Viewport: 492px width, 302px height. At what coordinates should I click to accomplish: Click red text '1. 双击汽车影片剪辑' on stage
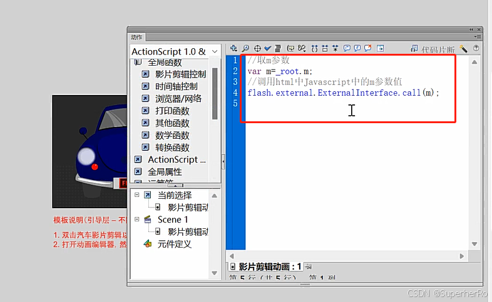pyautogui.click(x=90, y=235)
